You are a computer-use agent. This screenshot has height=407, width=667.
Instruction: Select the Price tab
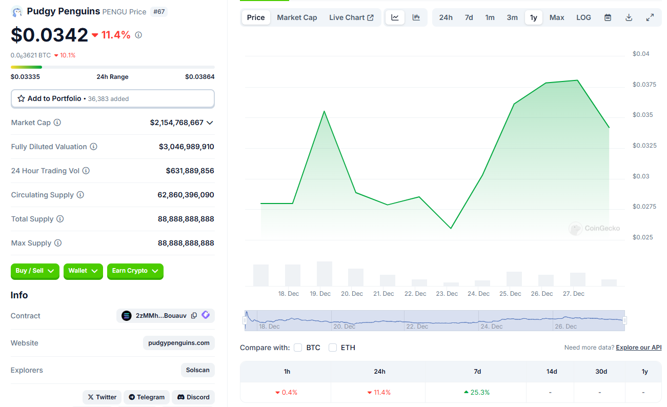click(x=256, y=17)
